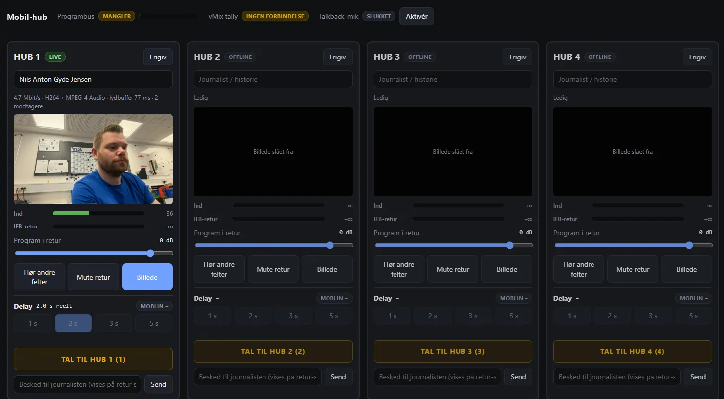Toggle Mute retur on HUB 2
This screenshot has width=724, height=399.
click(x=273, y=269)
